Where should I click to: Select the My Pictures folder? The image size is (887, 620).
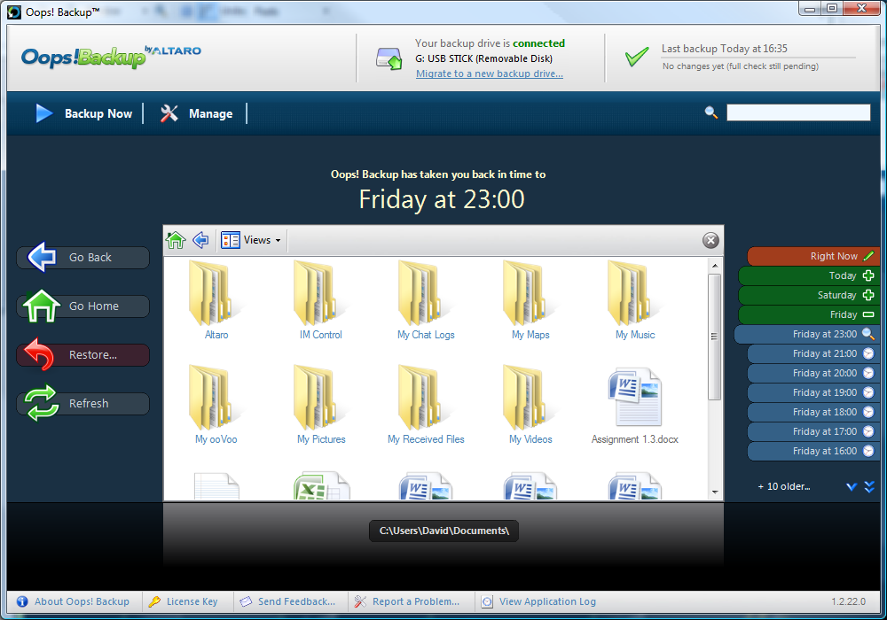click(x=321, y=405)
